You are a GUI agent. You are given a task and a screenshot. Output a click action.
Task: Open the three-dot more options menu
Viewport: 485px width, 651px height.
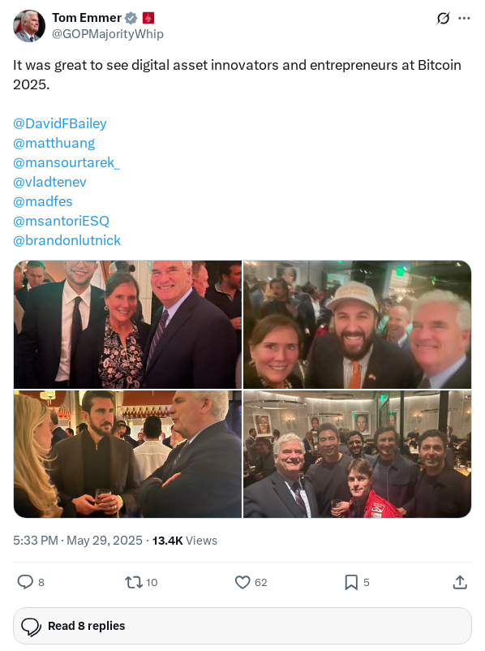464,19
